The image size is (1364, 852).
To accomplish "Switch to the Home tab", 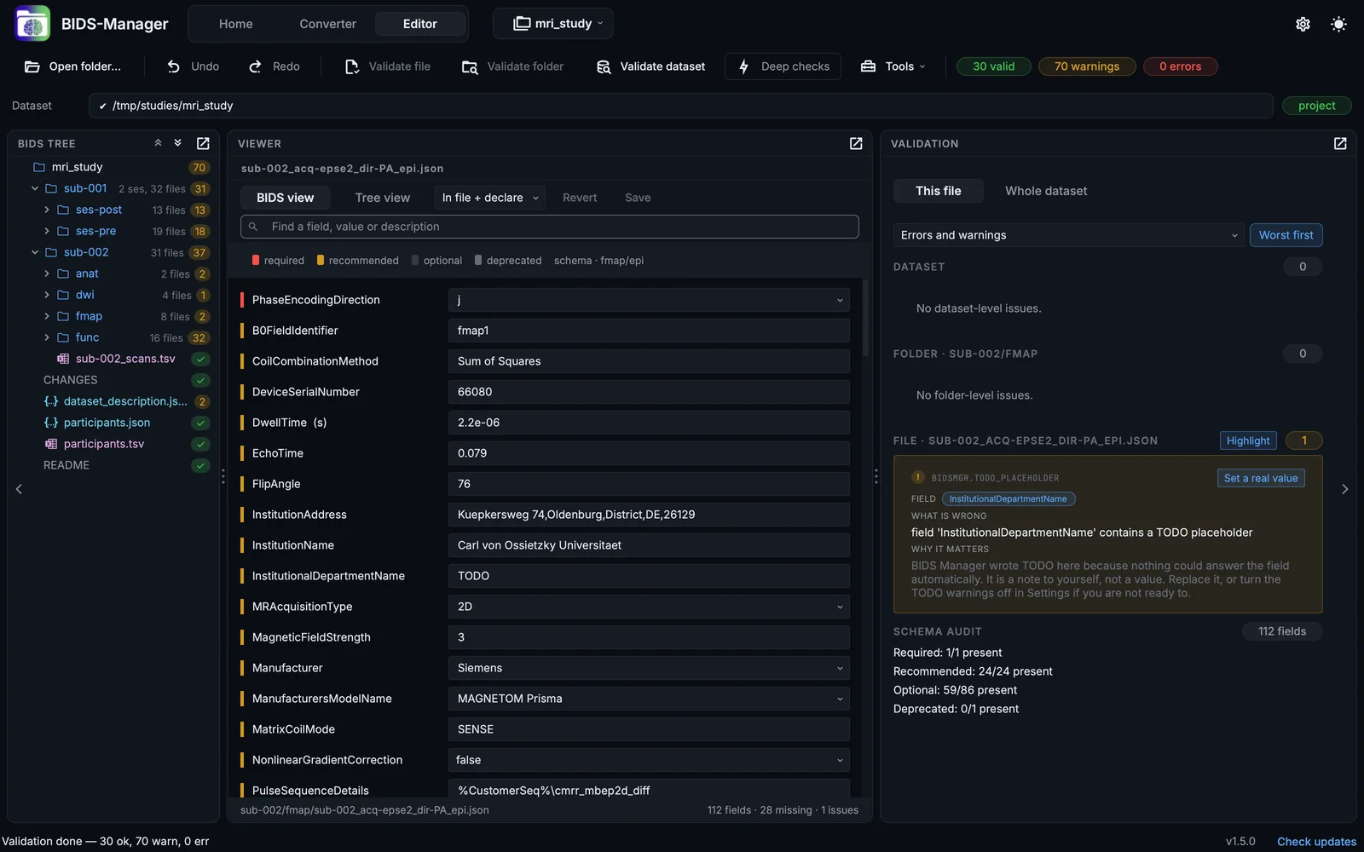I will pyautogui.click(x=235, y=24).
